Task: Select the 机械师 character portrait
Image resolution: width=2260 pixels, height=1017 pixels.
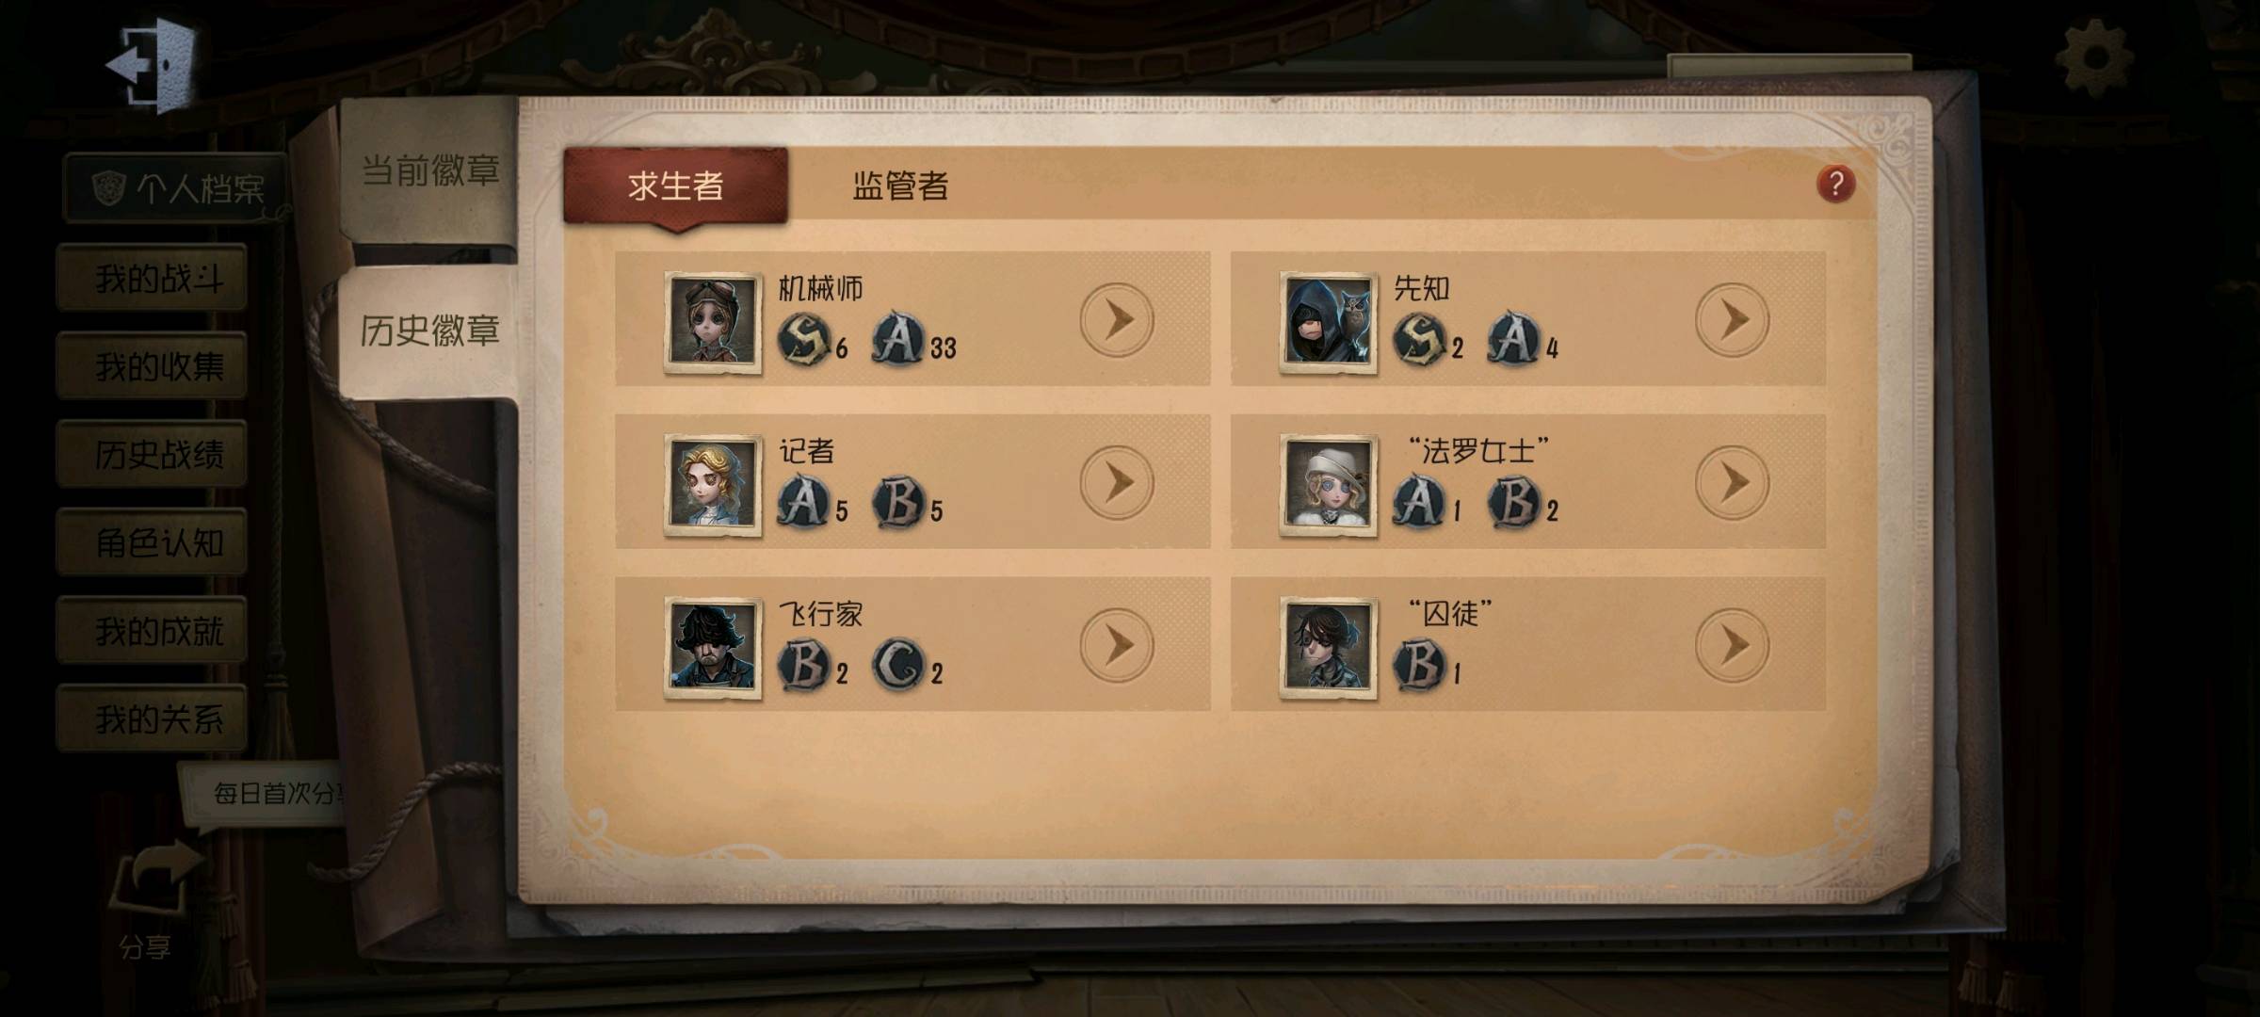Action: 712,322
